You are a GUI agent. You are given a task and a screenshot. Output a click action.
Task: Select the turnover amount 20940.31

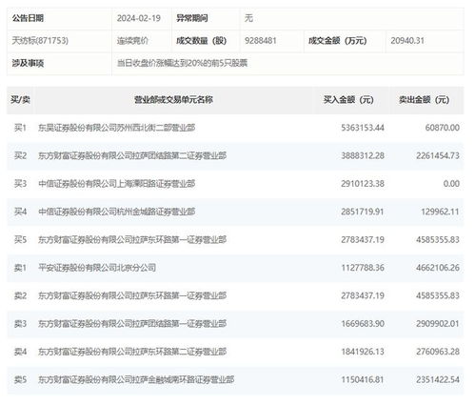(x=407, y=41)
